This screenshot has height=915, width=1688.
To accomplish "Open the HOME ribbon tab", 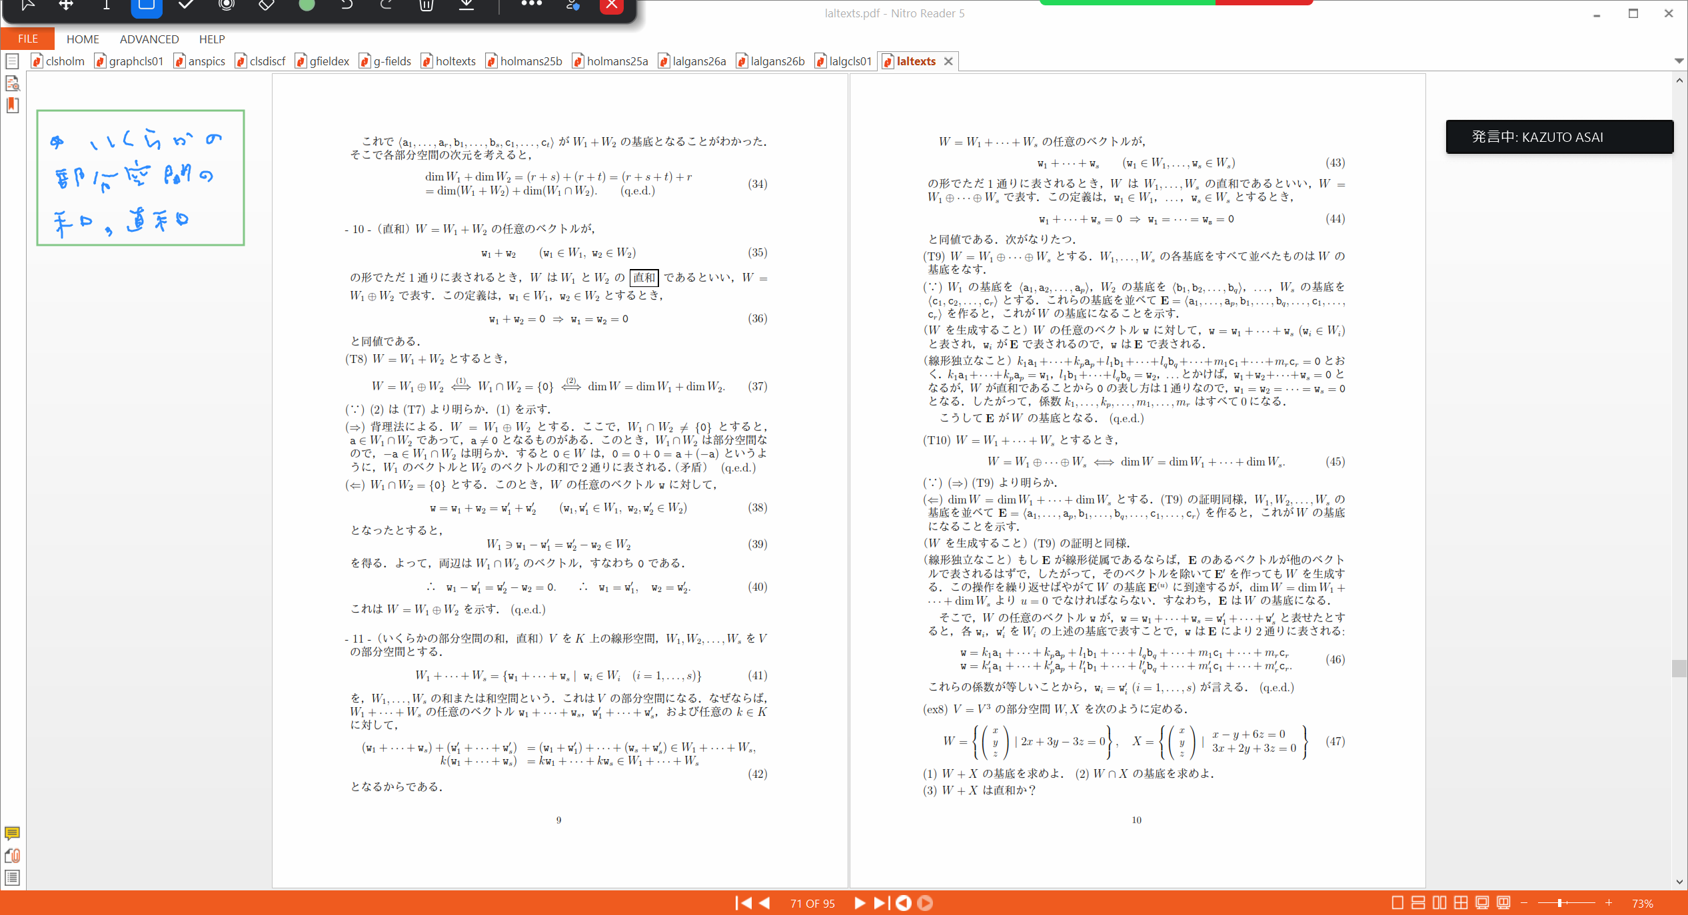I will 83,39.
